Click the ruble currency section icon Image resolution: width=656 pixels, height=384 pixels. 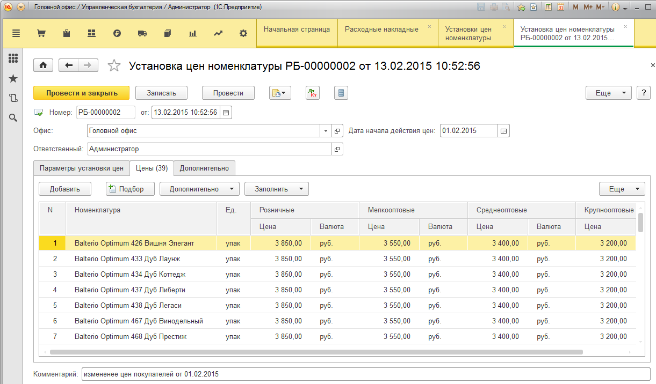pos(118,33)
